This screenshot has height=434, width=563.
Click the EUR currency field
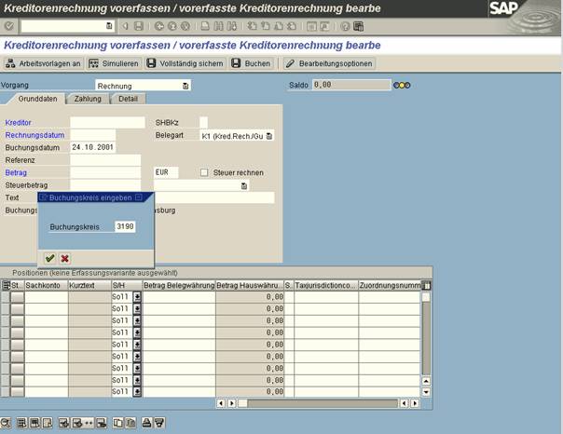point(166,172)
